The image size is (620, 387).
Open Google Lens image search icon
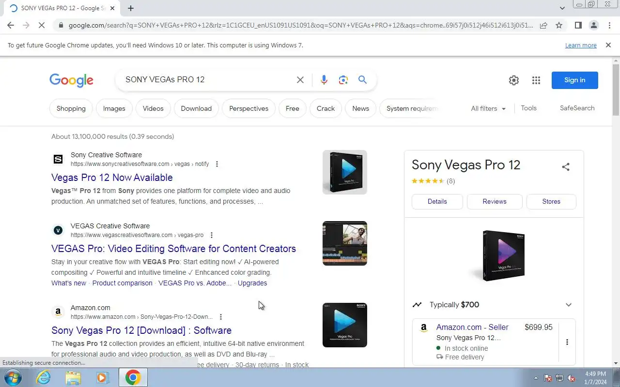coord(343,80)
